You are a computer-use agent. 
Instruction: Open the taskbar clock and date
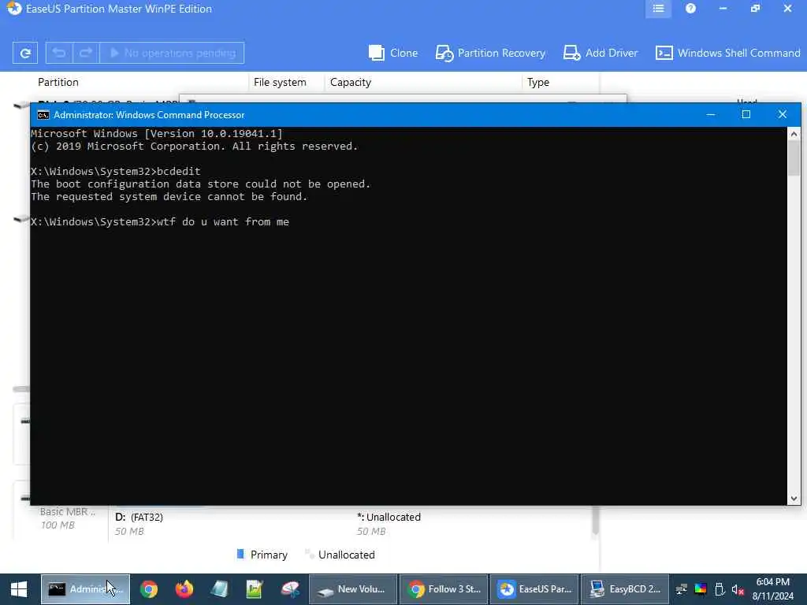tap(772, 589)
